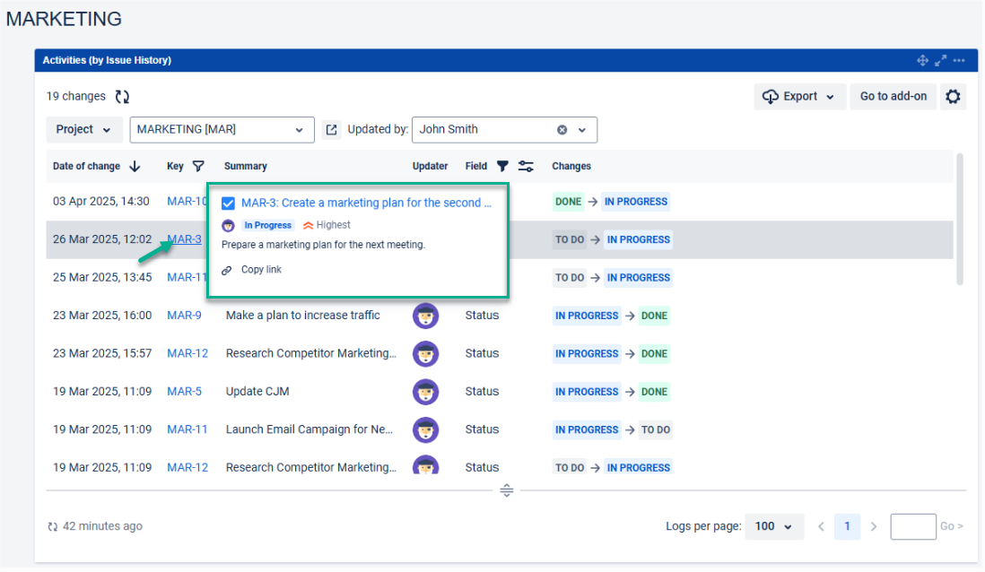
Task: Click Copy link in the issue popup
Action: (x=260, y=270)
